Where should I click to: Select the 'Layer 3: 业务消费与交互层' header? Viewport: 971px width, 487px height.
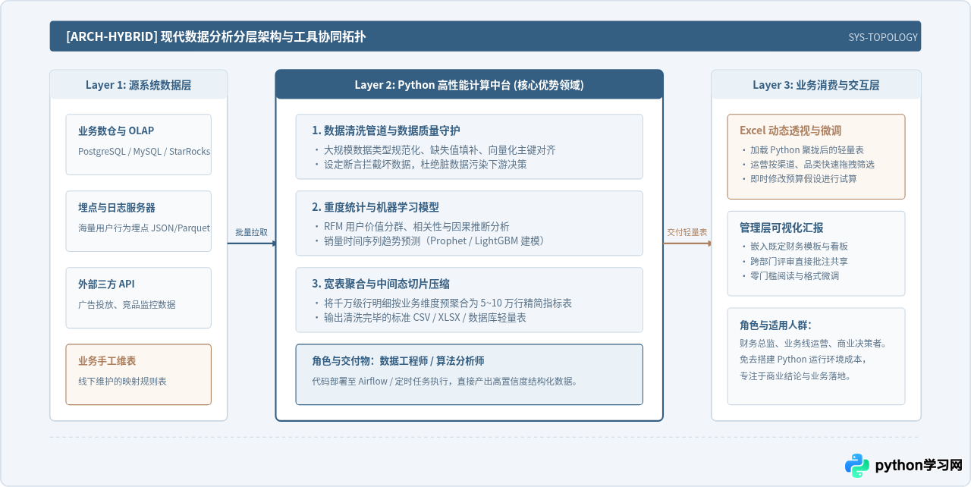815,85
